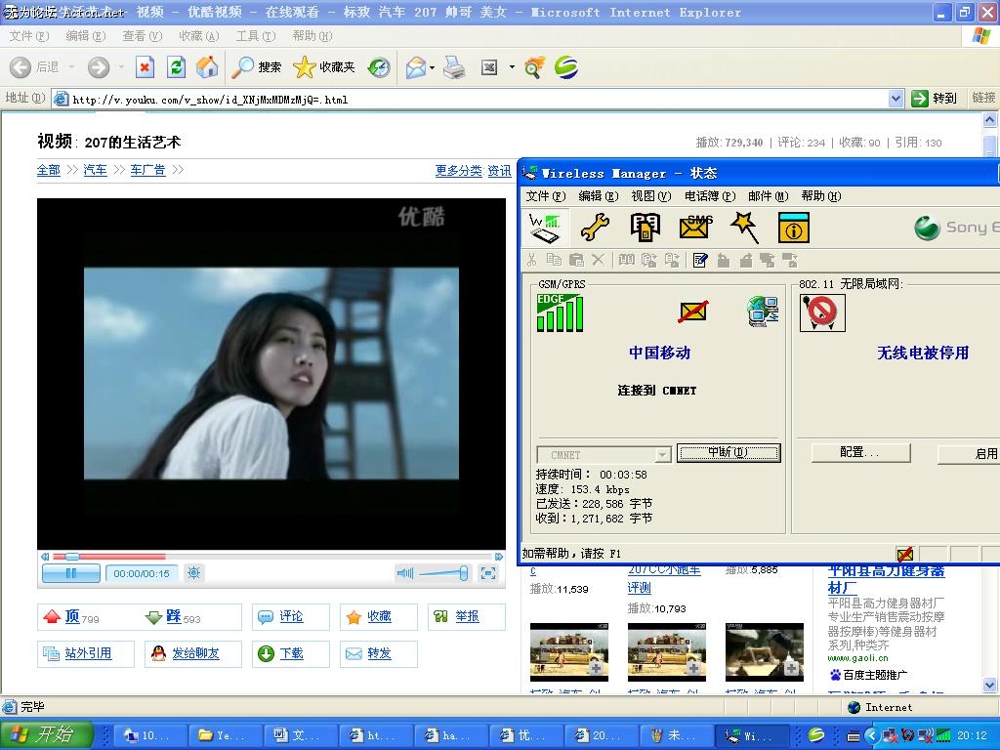Image resolution: width=1000 pixels, height=750 pixels.
Task: Open the IE History clock icon
Action: tap(379, 67)
